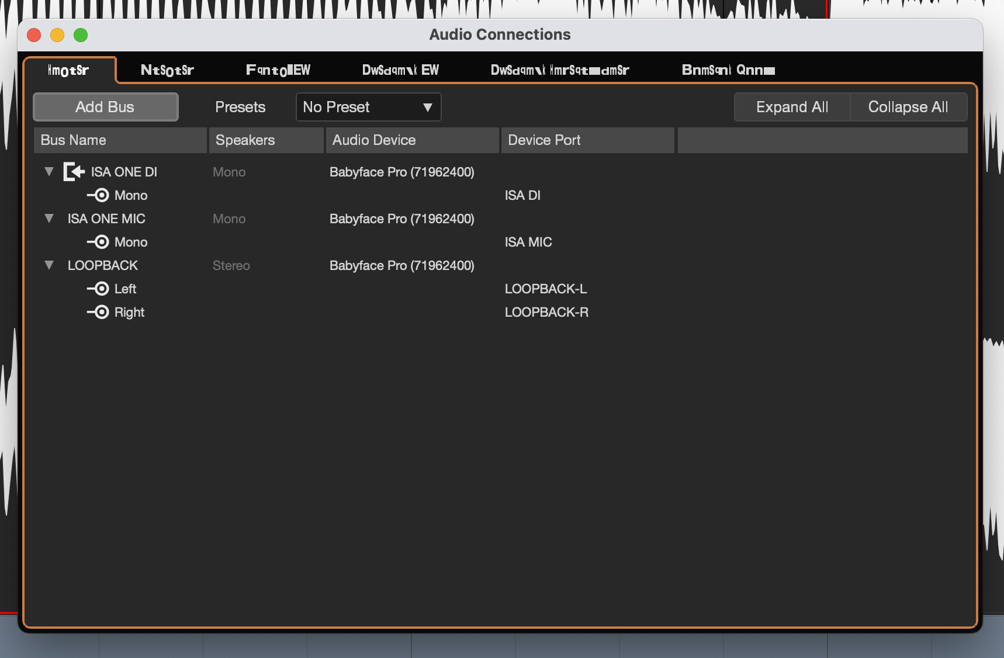Screen dimensions: 1004x658
Task: Switch to the third tab ending in EW
Action: [x=278, y=70]
